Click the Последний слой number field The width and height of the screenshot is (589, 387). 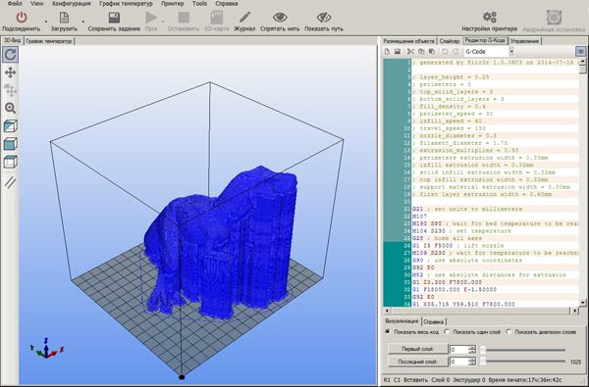tap(458, 362)
